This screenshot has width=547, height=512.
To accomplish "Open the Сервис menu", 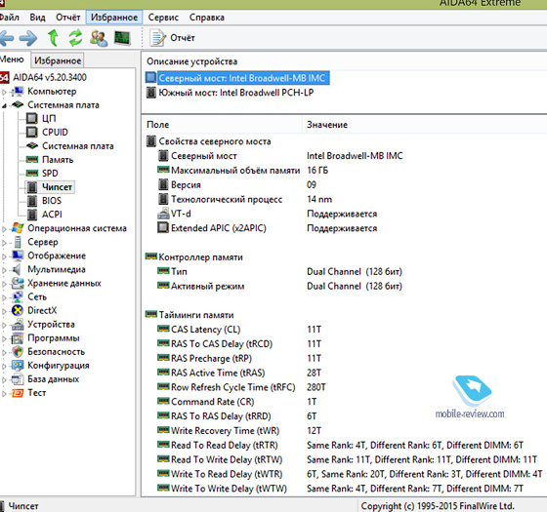I will [163, 18].
